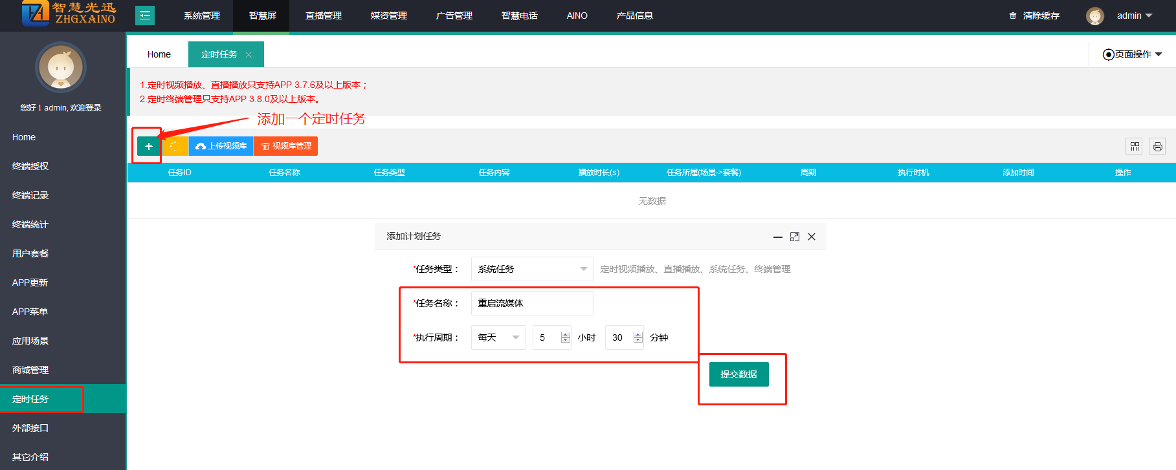Maximize the 添加计划任务 dialog
This screenshot has width=1176, height=470.
(795, 237)
